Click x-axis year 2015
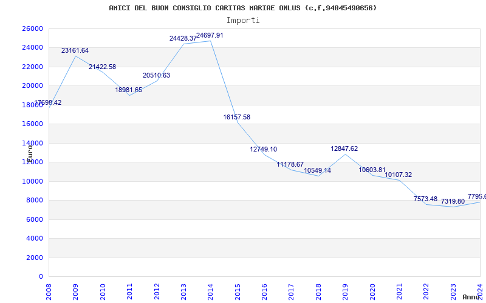Viewport: 486px width, 303px height. pos(238,291)
